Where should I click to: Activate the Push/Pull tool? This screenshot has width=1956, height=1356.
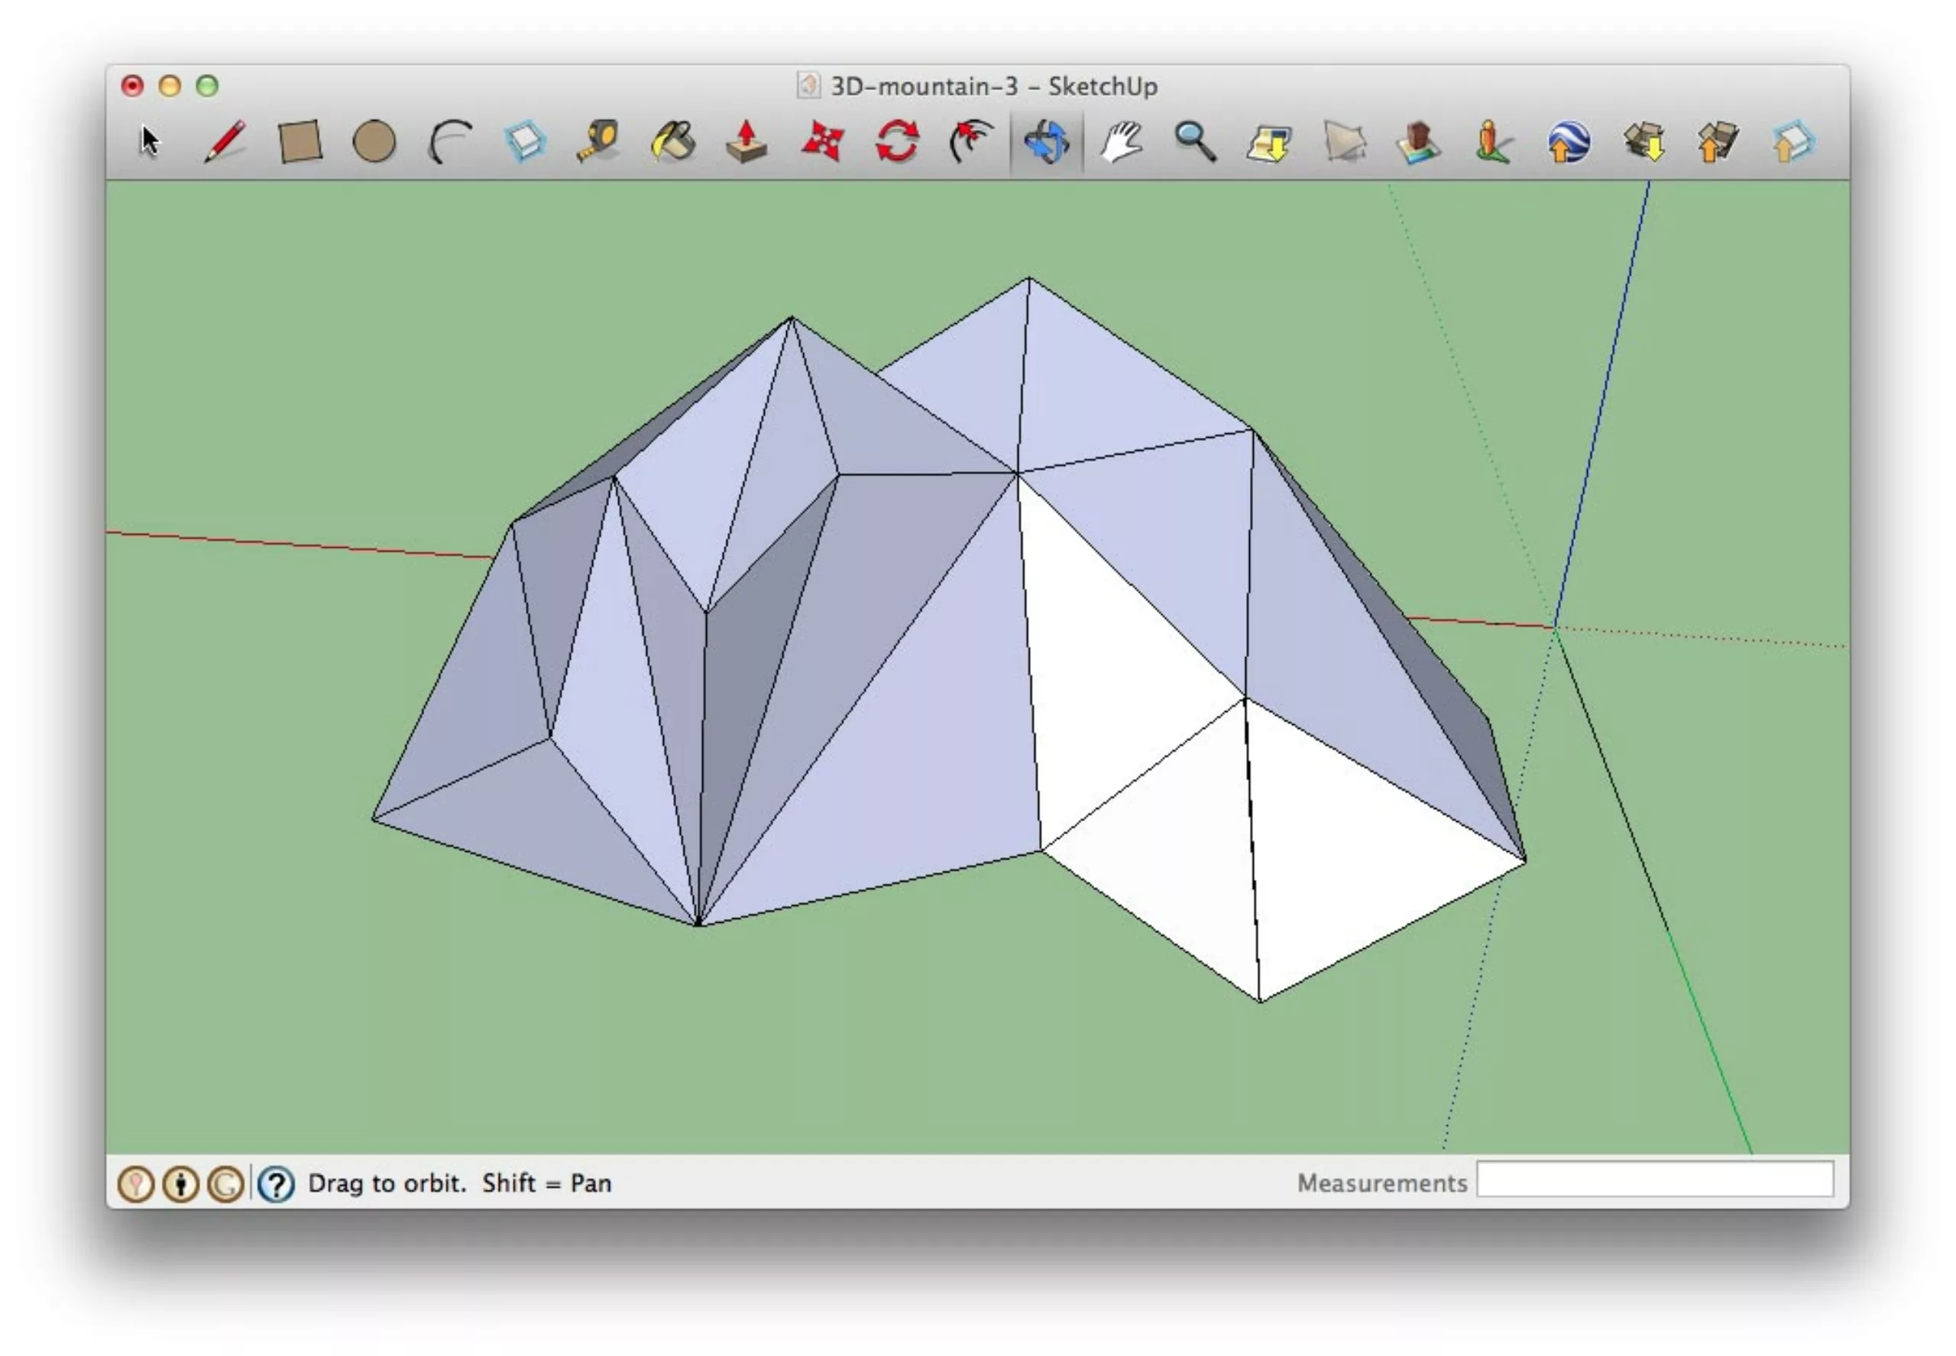click(747, 141)
